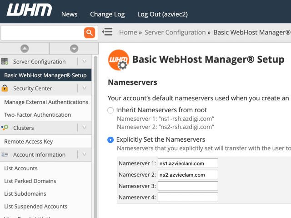Click the WHM logo in header
This screenshot has height=218, width=291.
(x=30, y=11)
